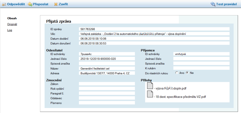Select the Ano radio button

[177, 73]
